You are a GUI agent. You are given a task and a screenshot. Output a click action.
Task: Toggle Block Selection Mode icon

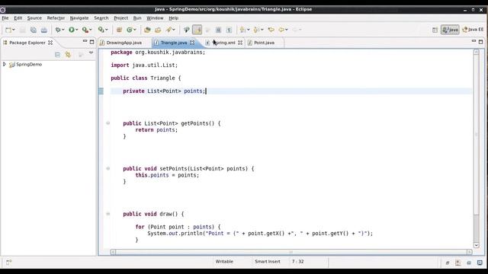point(219,30)
